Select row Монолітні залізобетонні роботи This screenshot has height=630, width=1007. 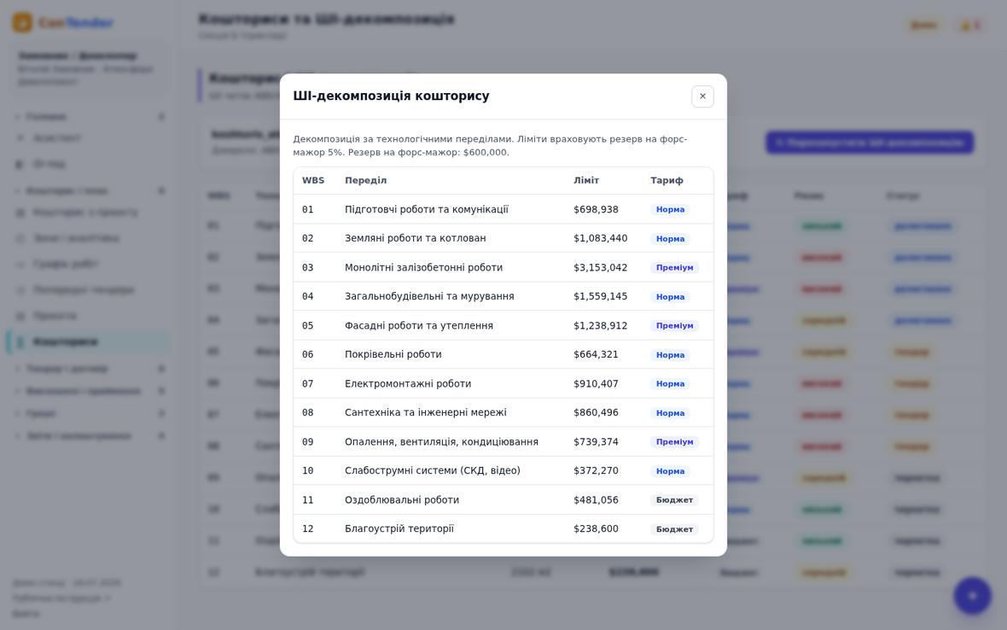point(503,267)
